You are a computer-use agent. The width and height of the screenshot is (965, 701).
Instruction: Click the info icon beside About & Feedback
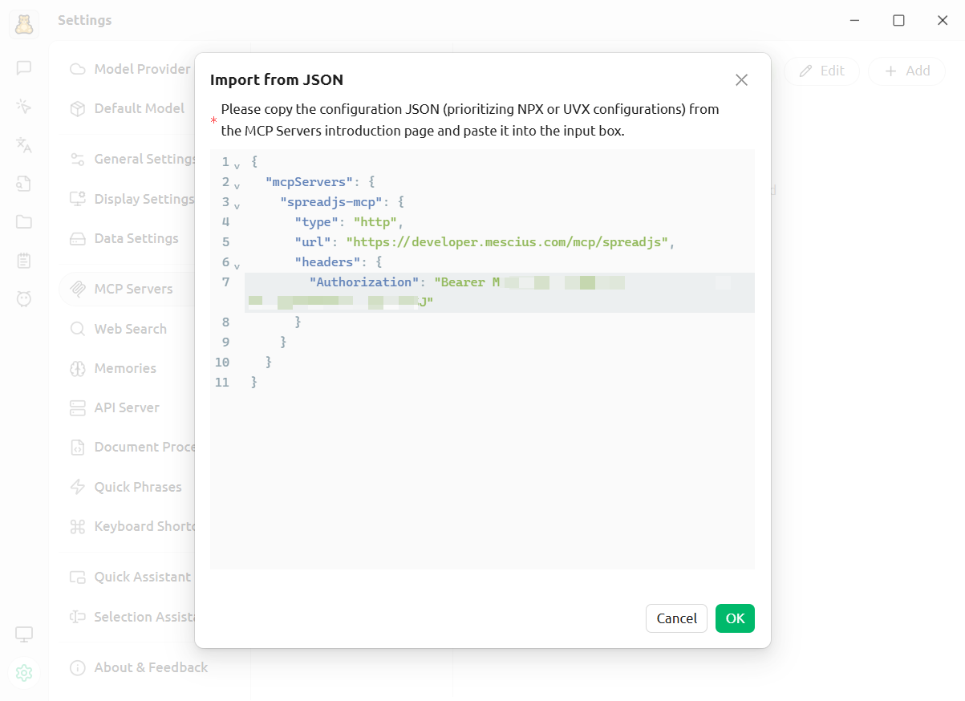(78, 667)
